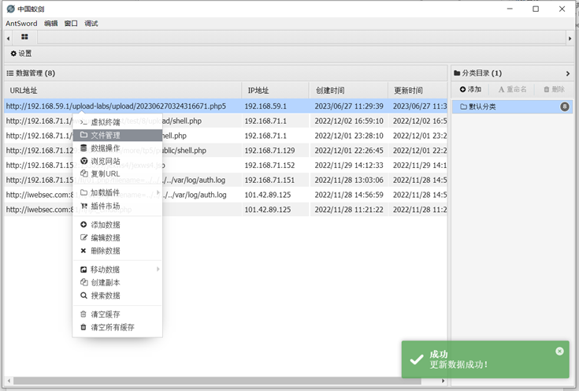Collapse the 分类目录 panel with its chevron
This screenshot has height=391, width=579.
pyautogui.click(x=568, y=73)
